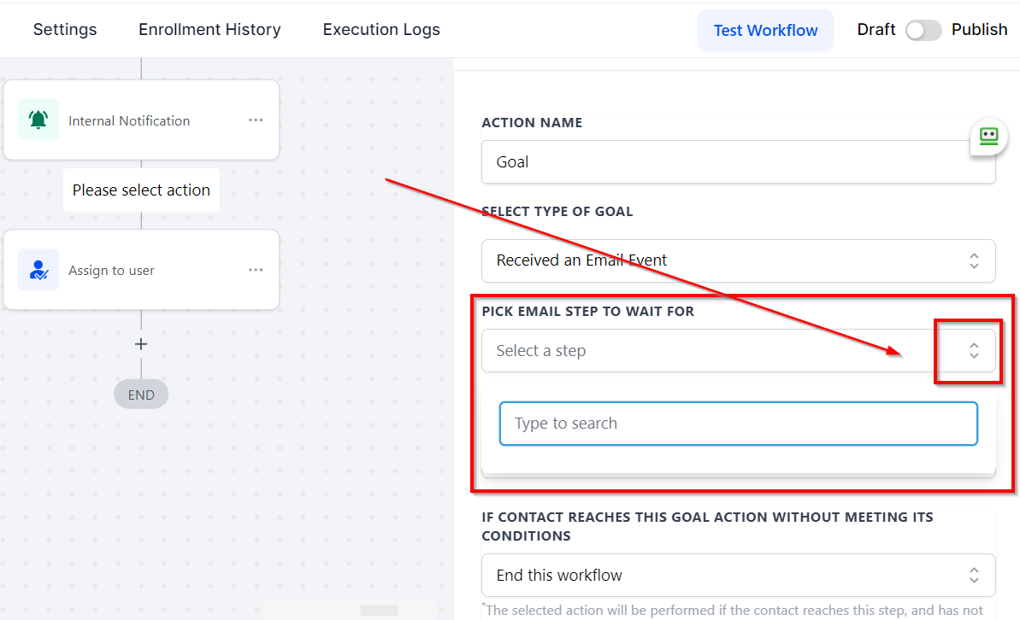Click the Test Workflow button

[x=766, y=31]
